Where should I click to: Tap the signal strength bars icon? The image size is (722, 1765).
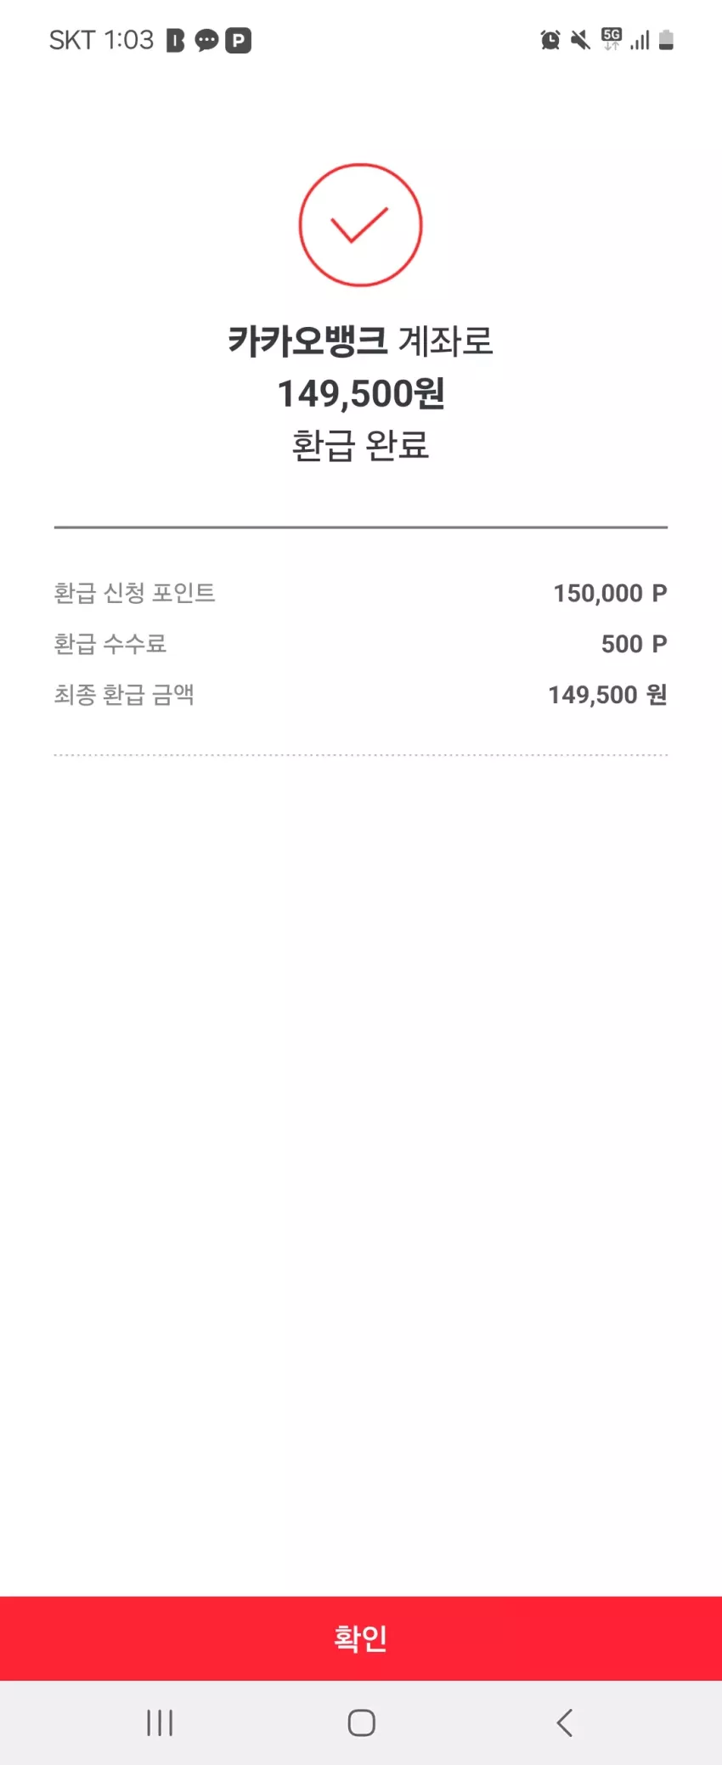pyautogui.click(x=640, y=40)
